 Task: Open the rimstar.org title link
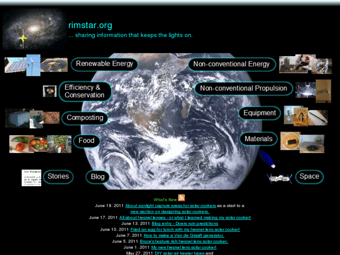(90, 25)
